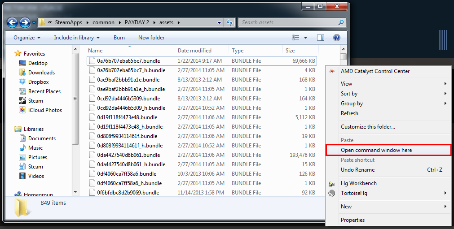The width and height of the screenshot is (454, 229).
Task: Expand the arrow after the assets breadcrumb
Action: click(x=178, y=22)
